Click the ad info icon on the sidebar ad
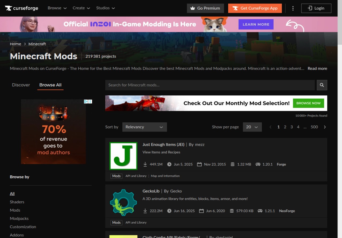Viewport: 342px width, 238px height. (x=90, y=101)
